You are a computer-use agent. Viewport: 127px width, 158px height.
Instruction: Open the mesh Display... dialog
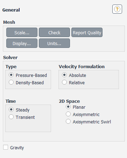pyautogui.click(x=22, y=43)
